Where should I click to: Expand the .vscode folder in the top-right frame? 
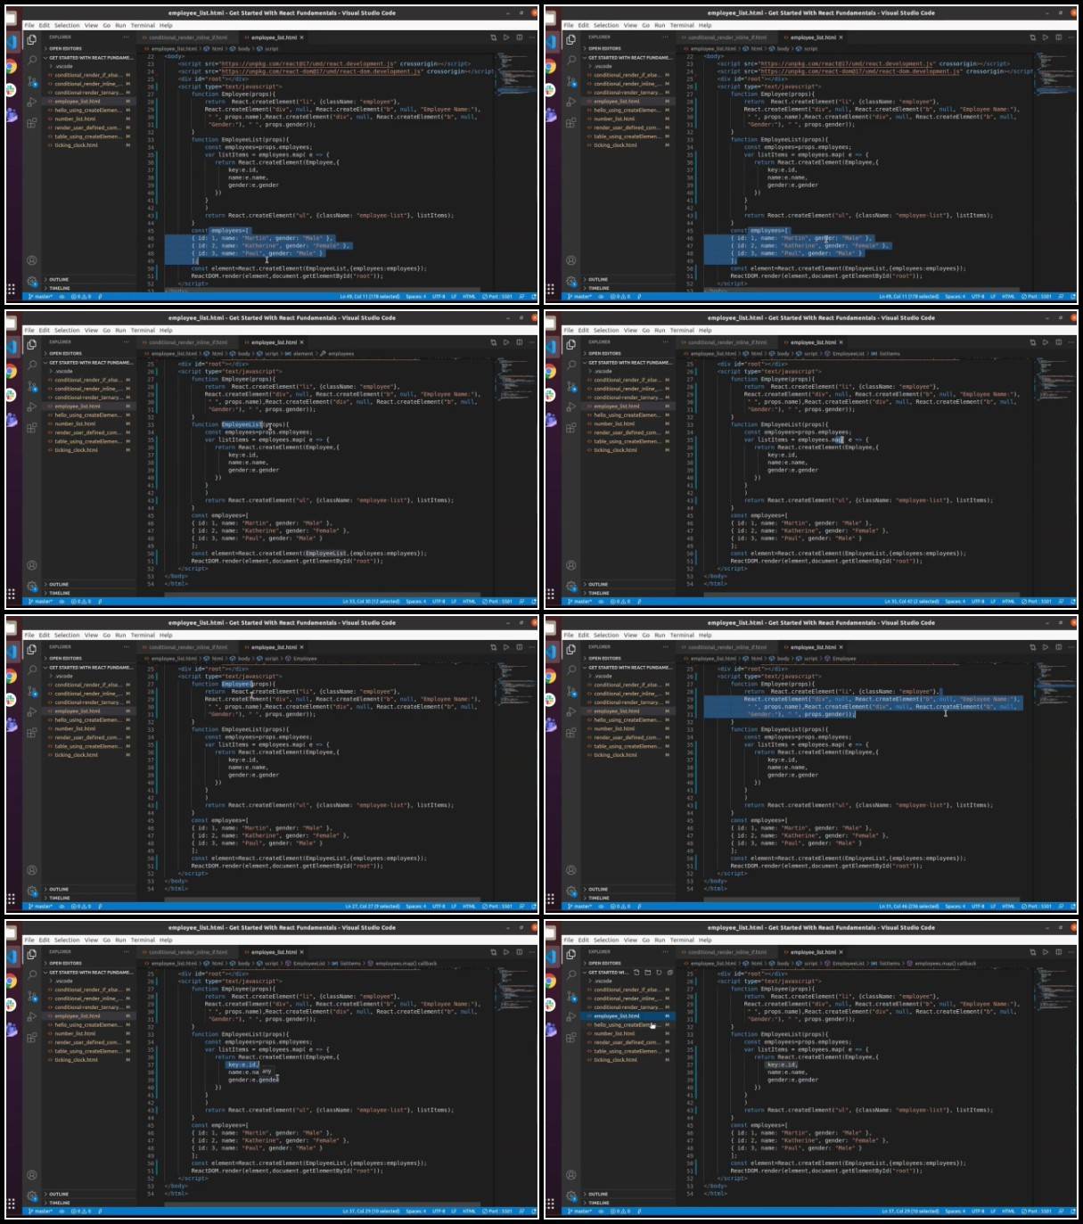pos(603,66)
